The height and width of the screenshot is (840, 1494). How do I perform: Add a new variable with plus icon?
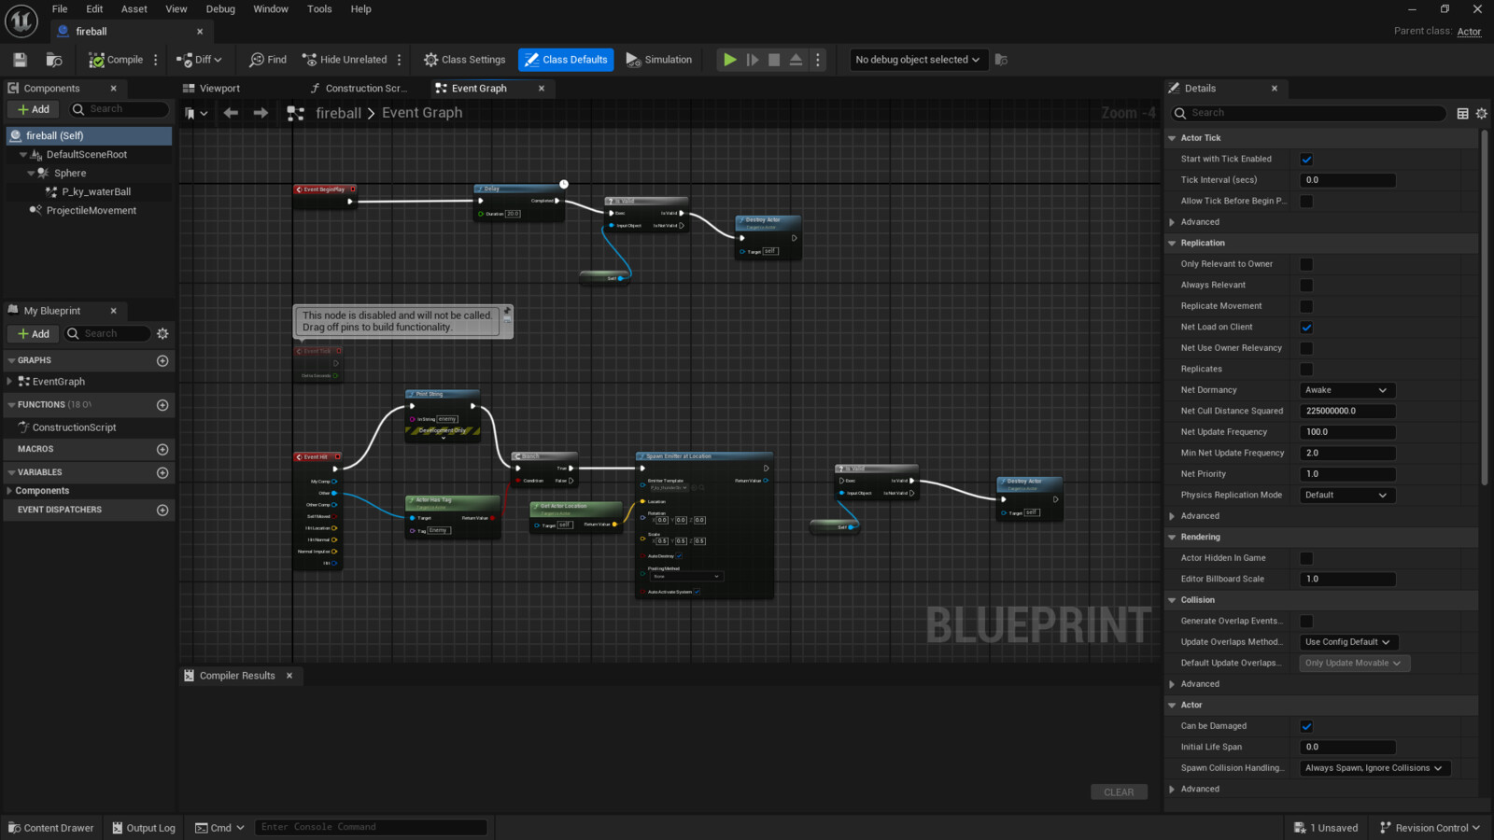[x=162, y=472]
